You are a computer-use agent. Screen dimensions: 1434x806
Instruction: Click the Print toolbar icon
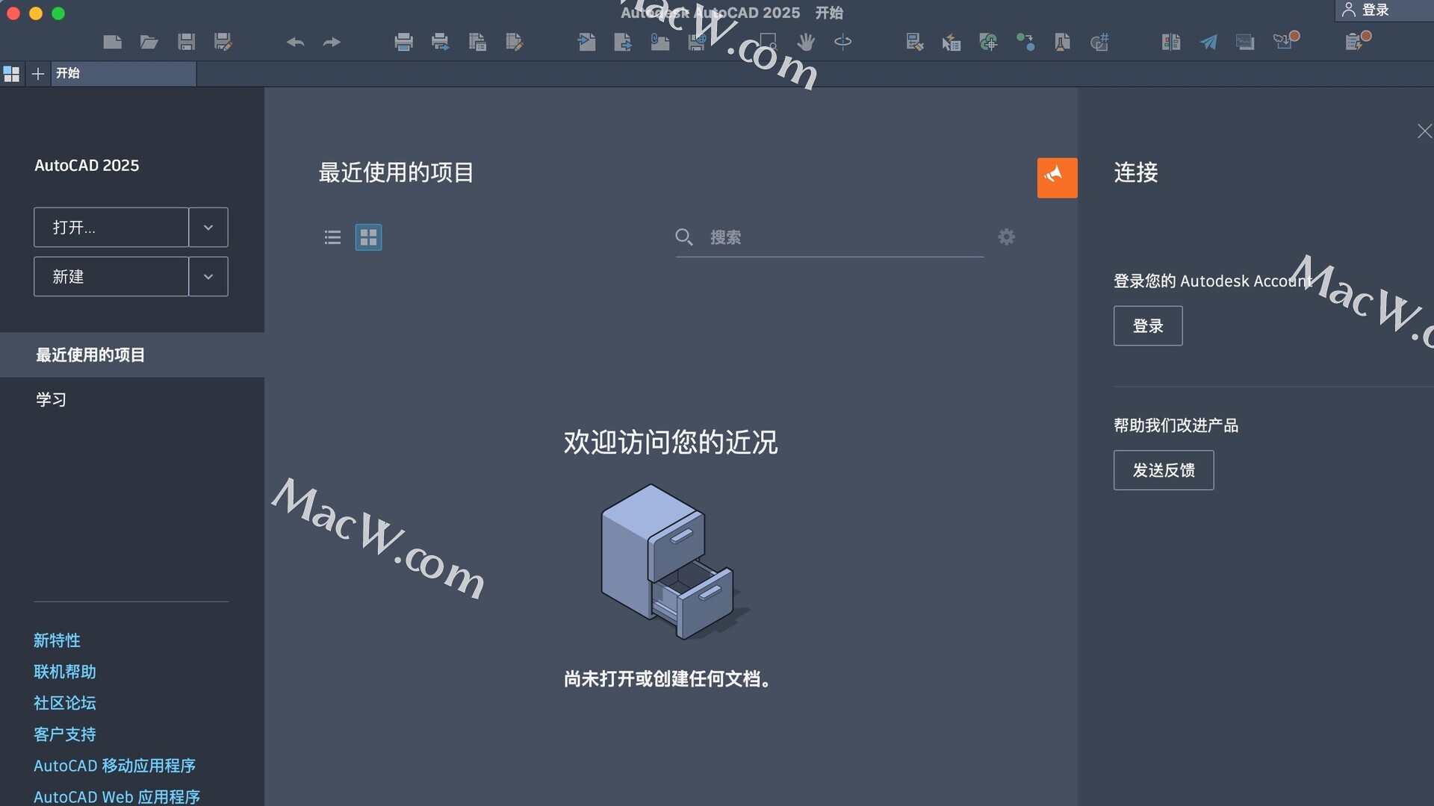pyautogui.click(x=404, y=42)
